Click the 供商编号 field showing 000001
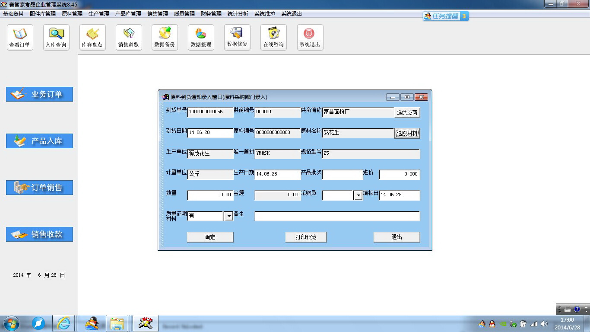The image size is (590, 332). click(278, 112)
